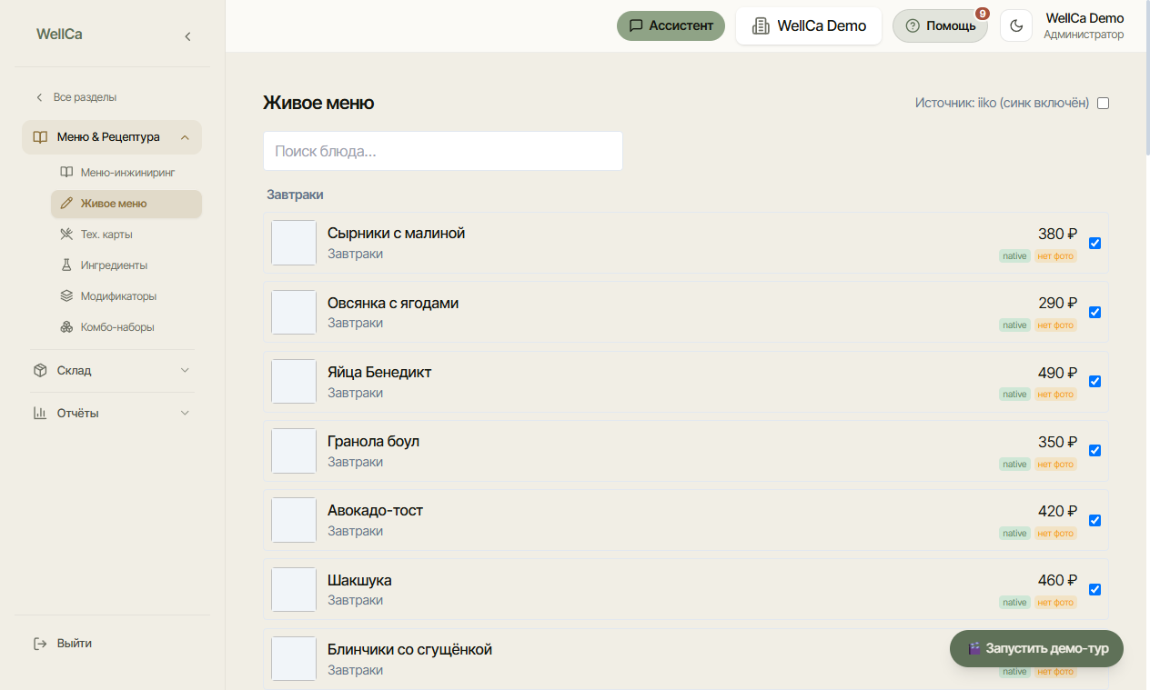The height and width of the screenshot is (690, 1150).
Task: Go to Модификаторы in the sidebar
Action: 126,296
